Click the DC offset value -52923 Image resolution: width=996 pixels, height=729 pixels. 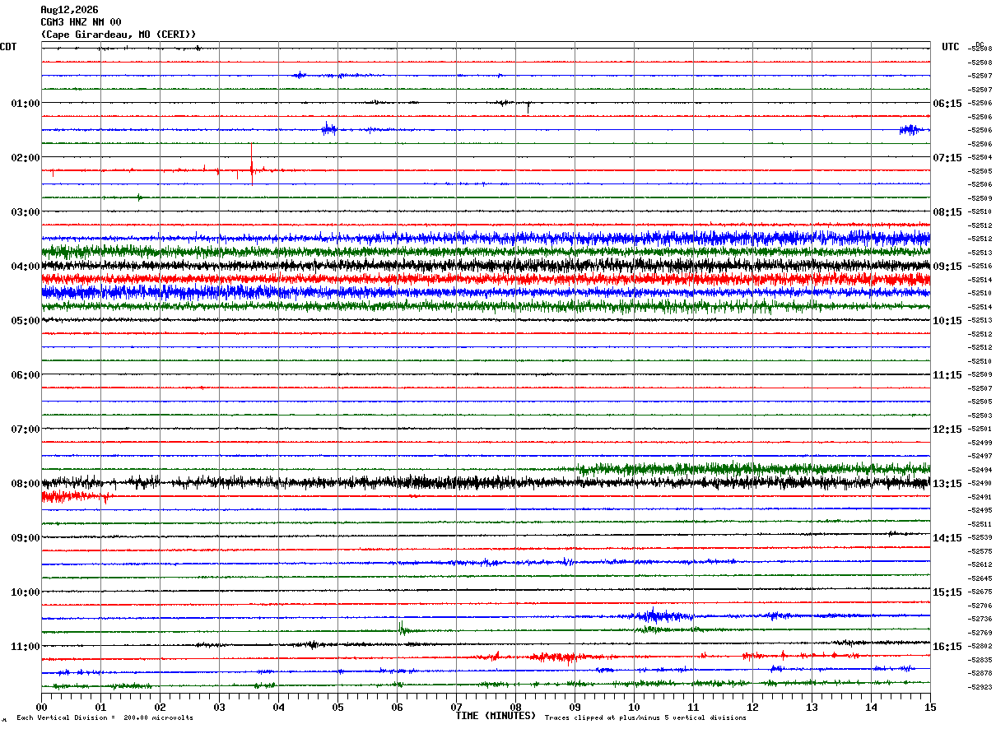pos(980,687)
